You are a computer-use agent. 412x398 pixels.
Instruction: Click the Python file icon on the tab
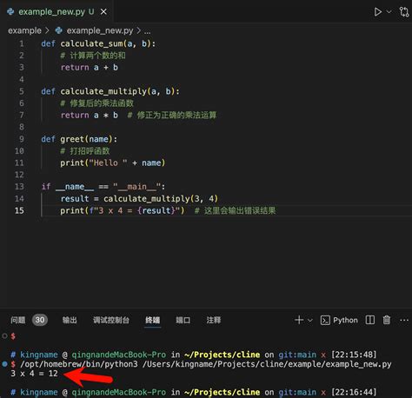[10, 11]
